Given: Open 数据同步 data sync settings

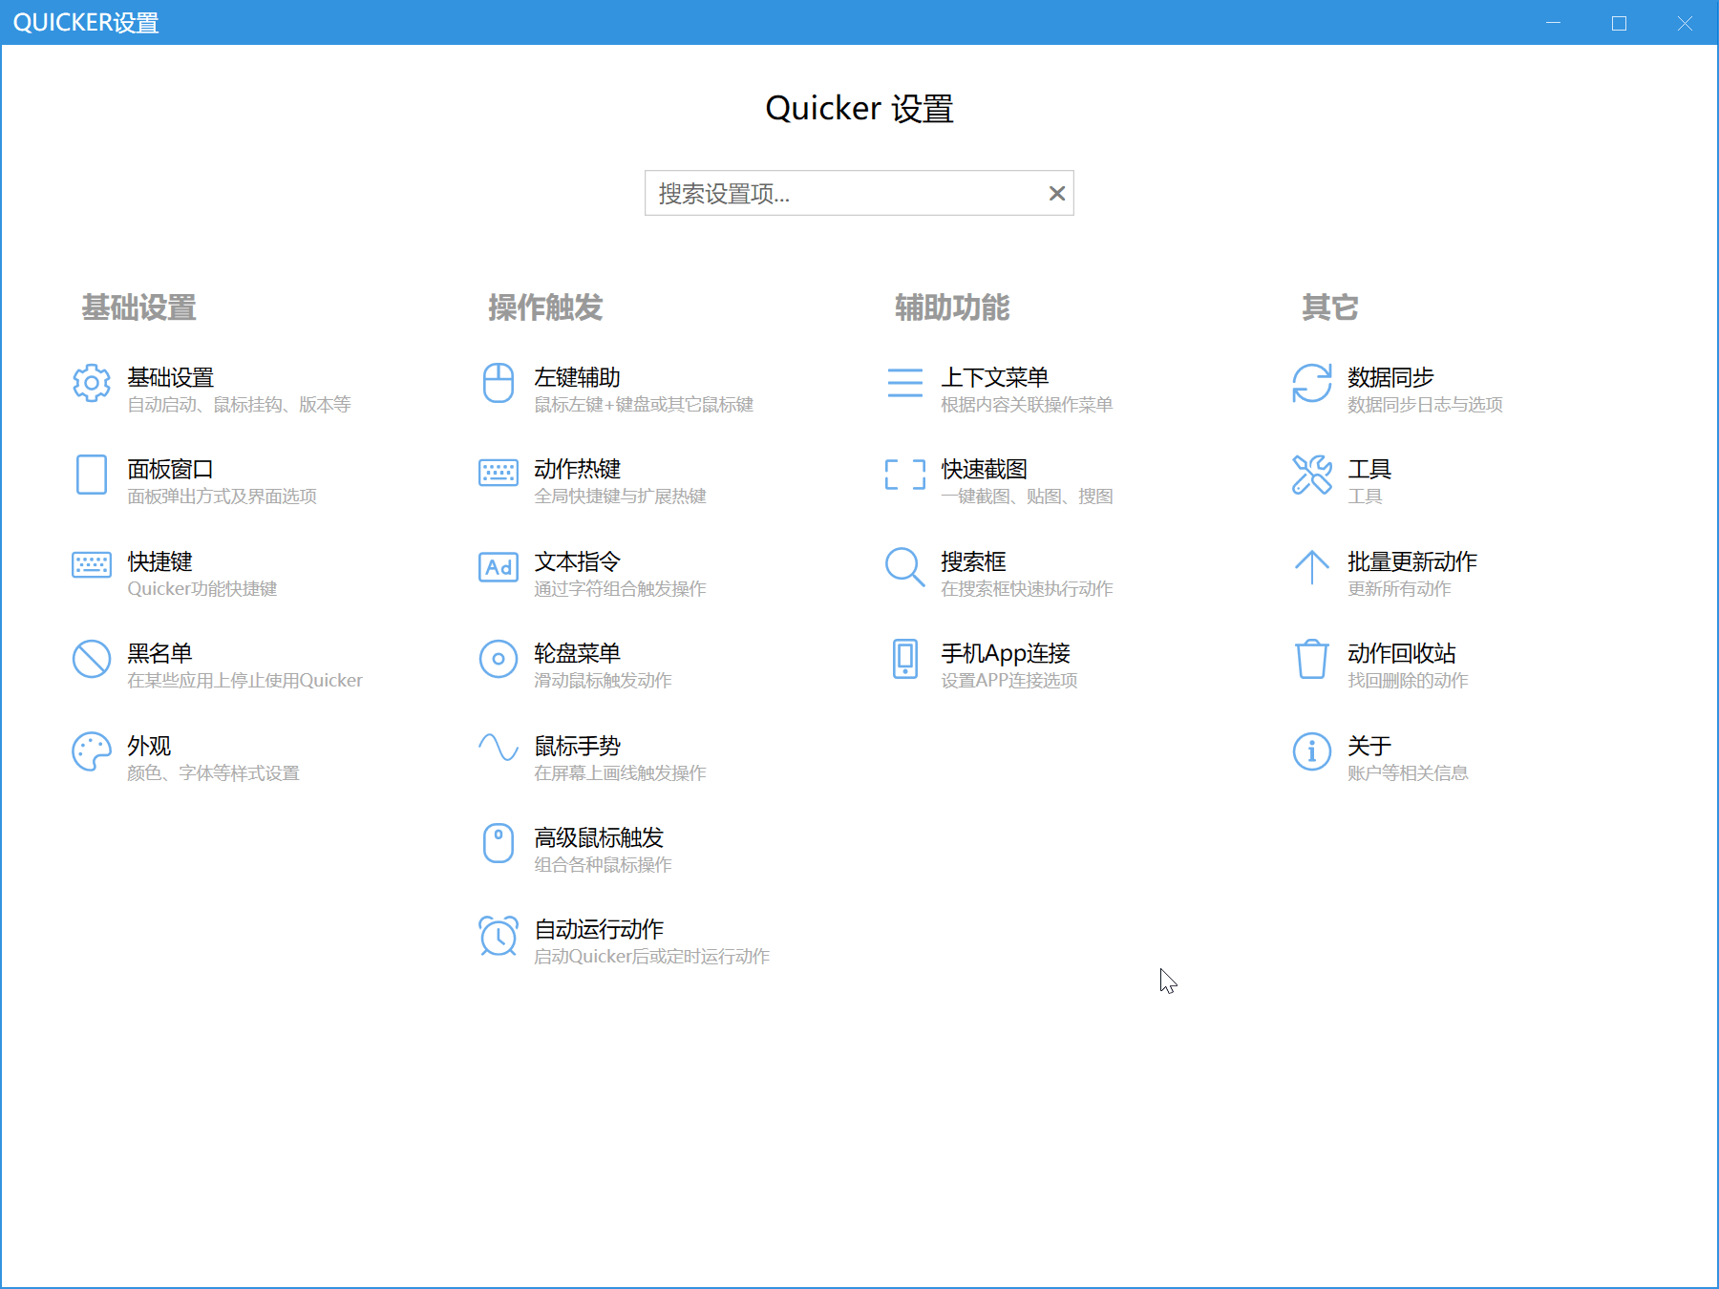Looking at the screenshot, I should coord(1398,389).
